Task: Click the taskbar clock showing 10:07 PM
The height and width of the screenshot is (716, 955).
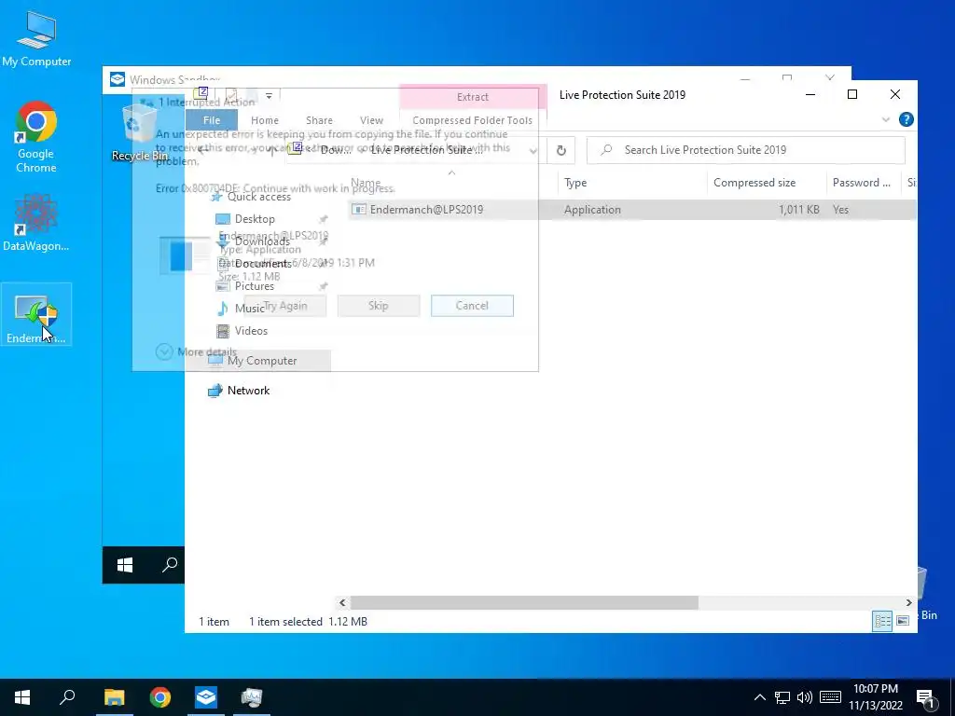Action: [x=875, y=697]
